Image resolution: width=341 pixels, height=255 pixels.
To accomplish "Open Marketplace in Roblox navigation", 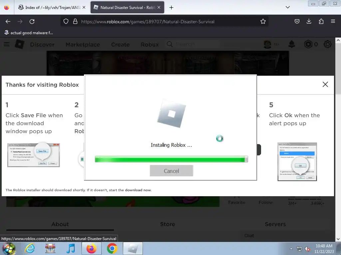I will click(x=83, y=44).
